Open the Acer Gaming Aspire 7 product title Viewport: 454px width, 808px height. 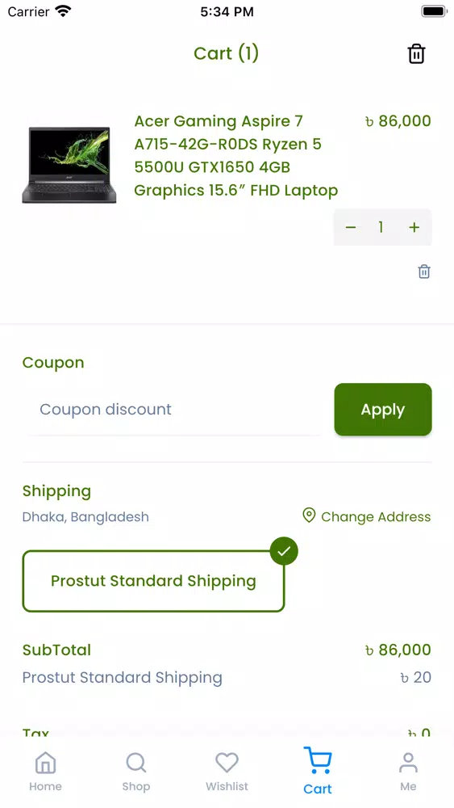point(236,156)
